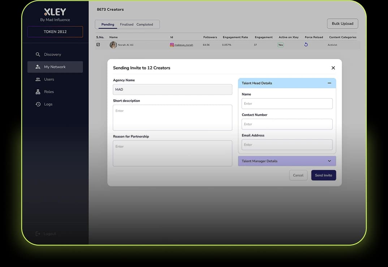Click the Engagement Rate column header

pos(235,37)
